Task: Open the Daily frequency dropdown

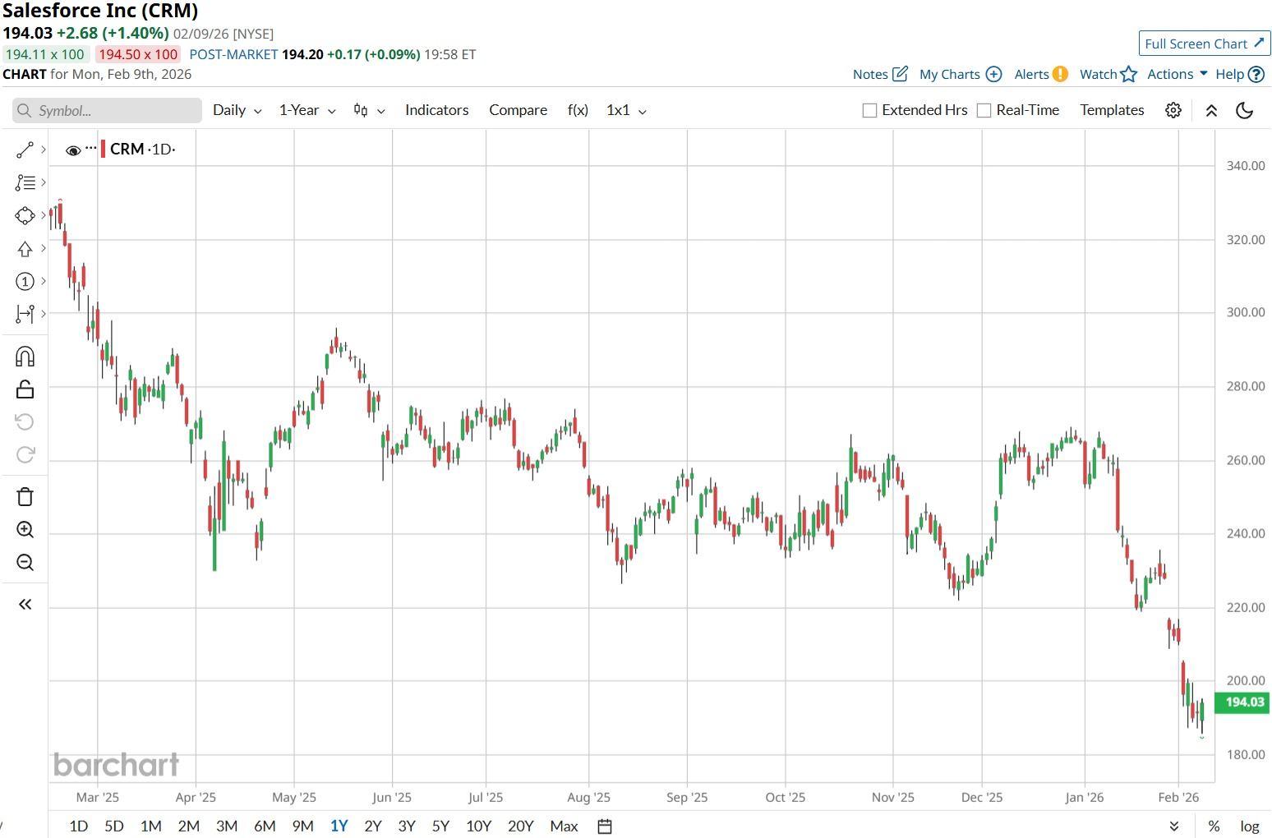Action: [x=237, y=110]
